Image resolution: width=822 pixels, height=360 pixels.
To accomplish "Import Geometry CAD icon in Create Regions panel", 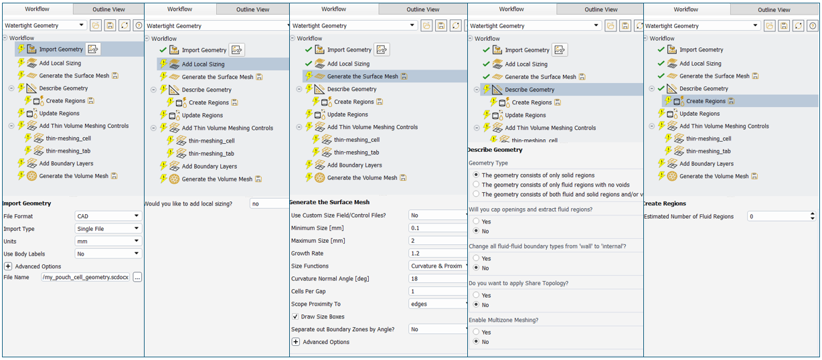I will [671, 50].
